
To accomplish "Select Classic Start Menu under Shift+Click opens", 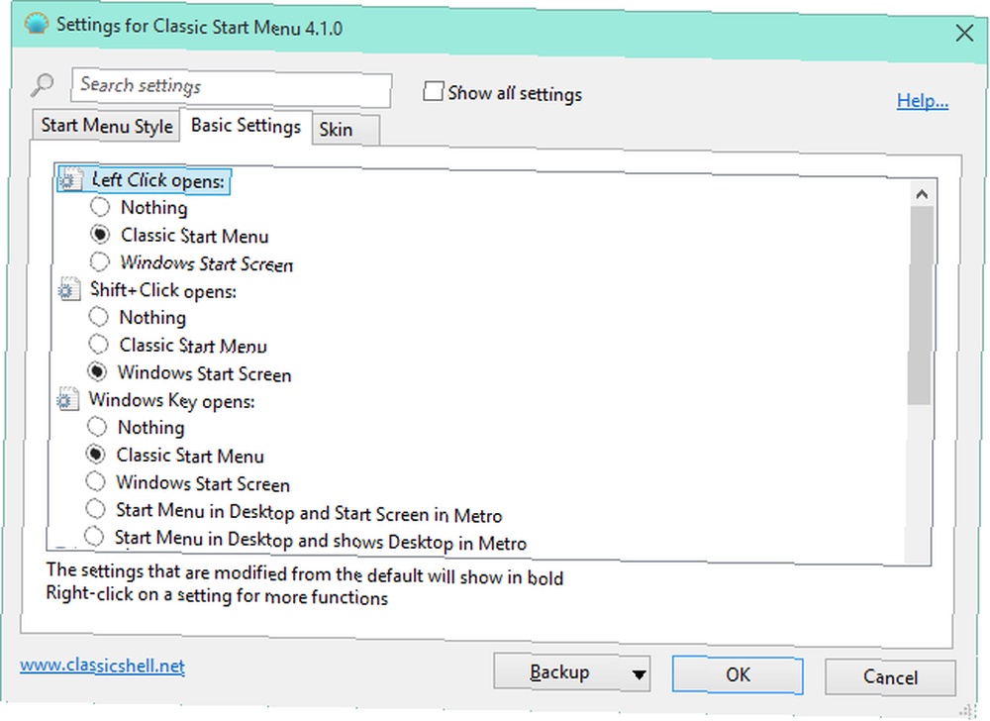I will click(98, 344).
